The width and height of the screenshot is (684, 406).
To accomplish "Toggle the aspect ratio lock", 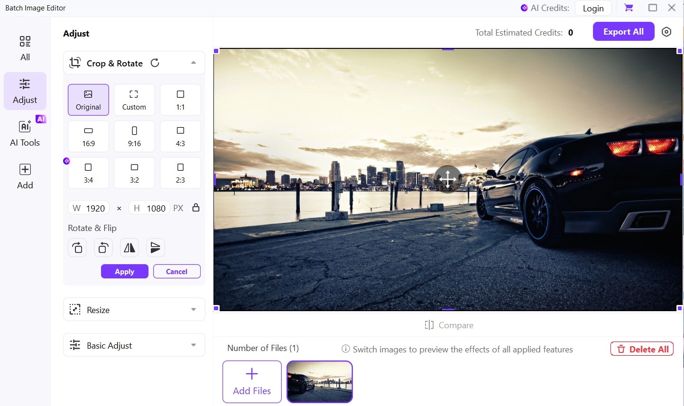I will 195,207.
